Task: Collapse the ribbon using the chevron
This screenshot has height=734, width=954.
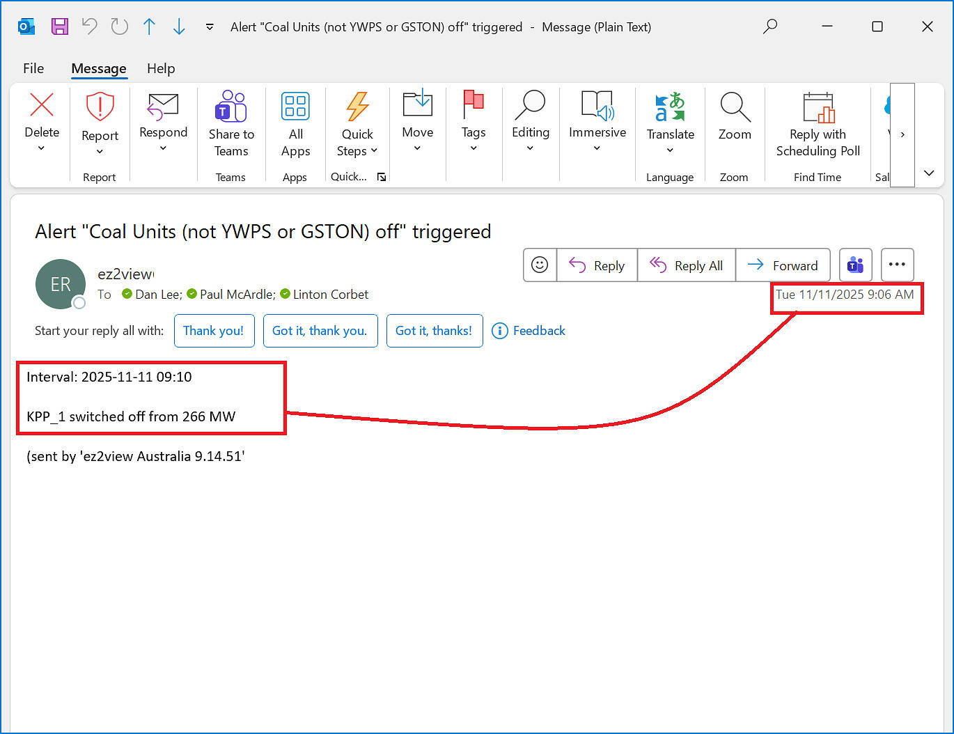Action: pos(928,173)
